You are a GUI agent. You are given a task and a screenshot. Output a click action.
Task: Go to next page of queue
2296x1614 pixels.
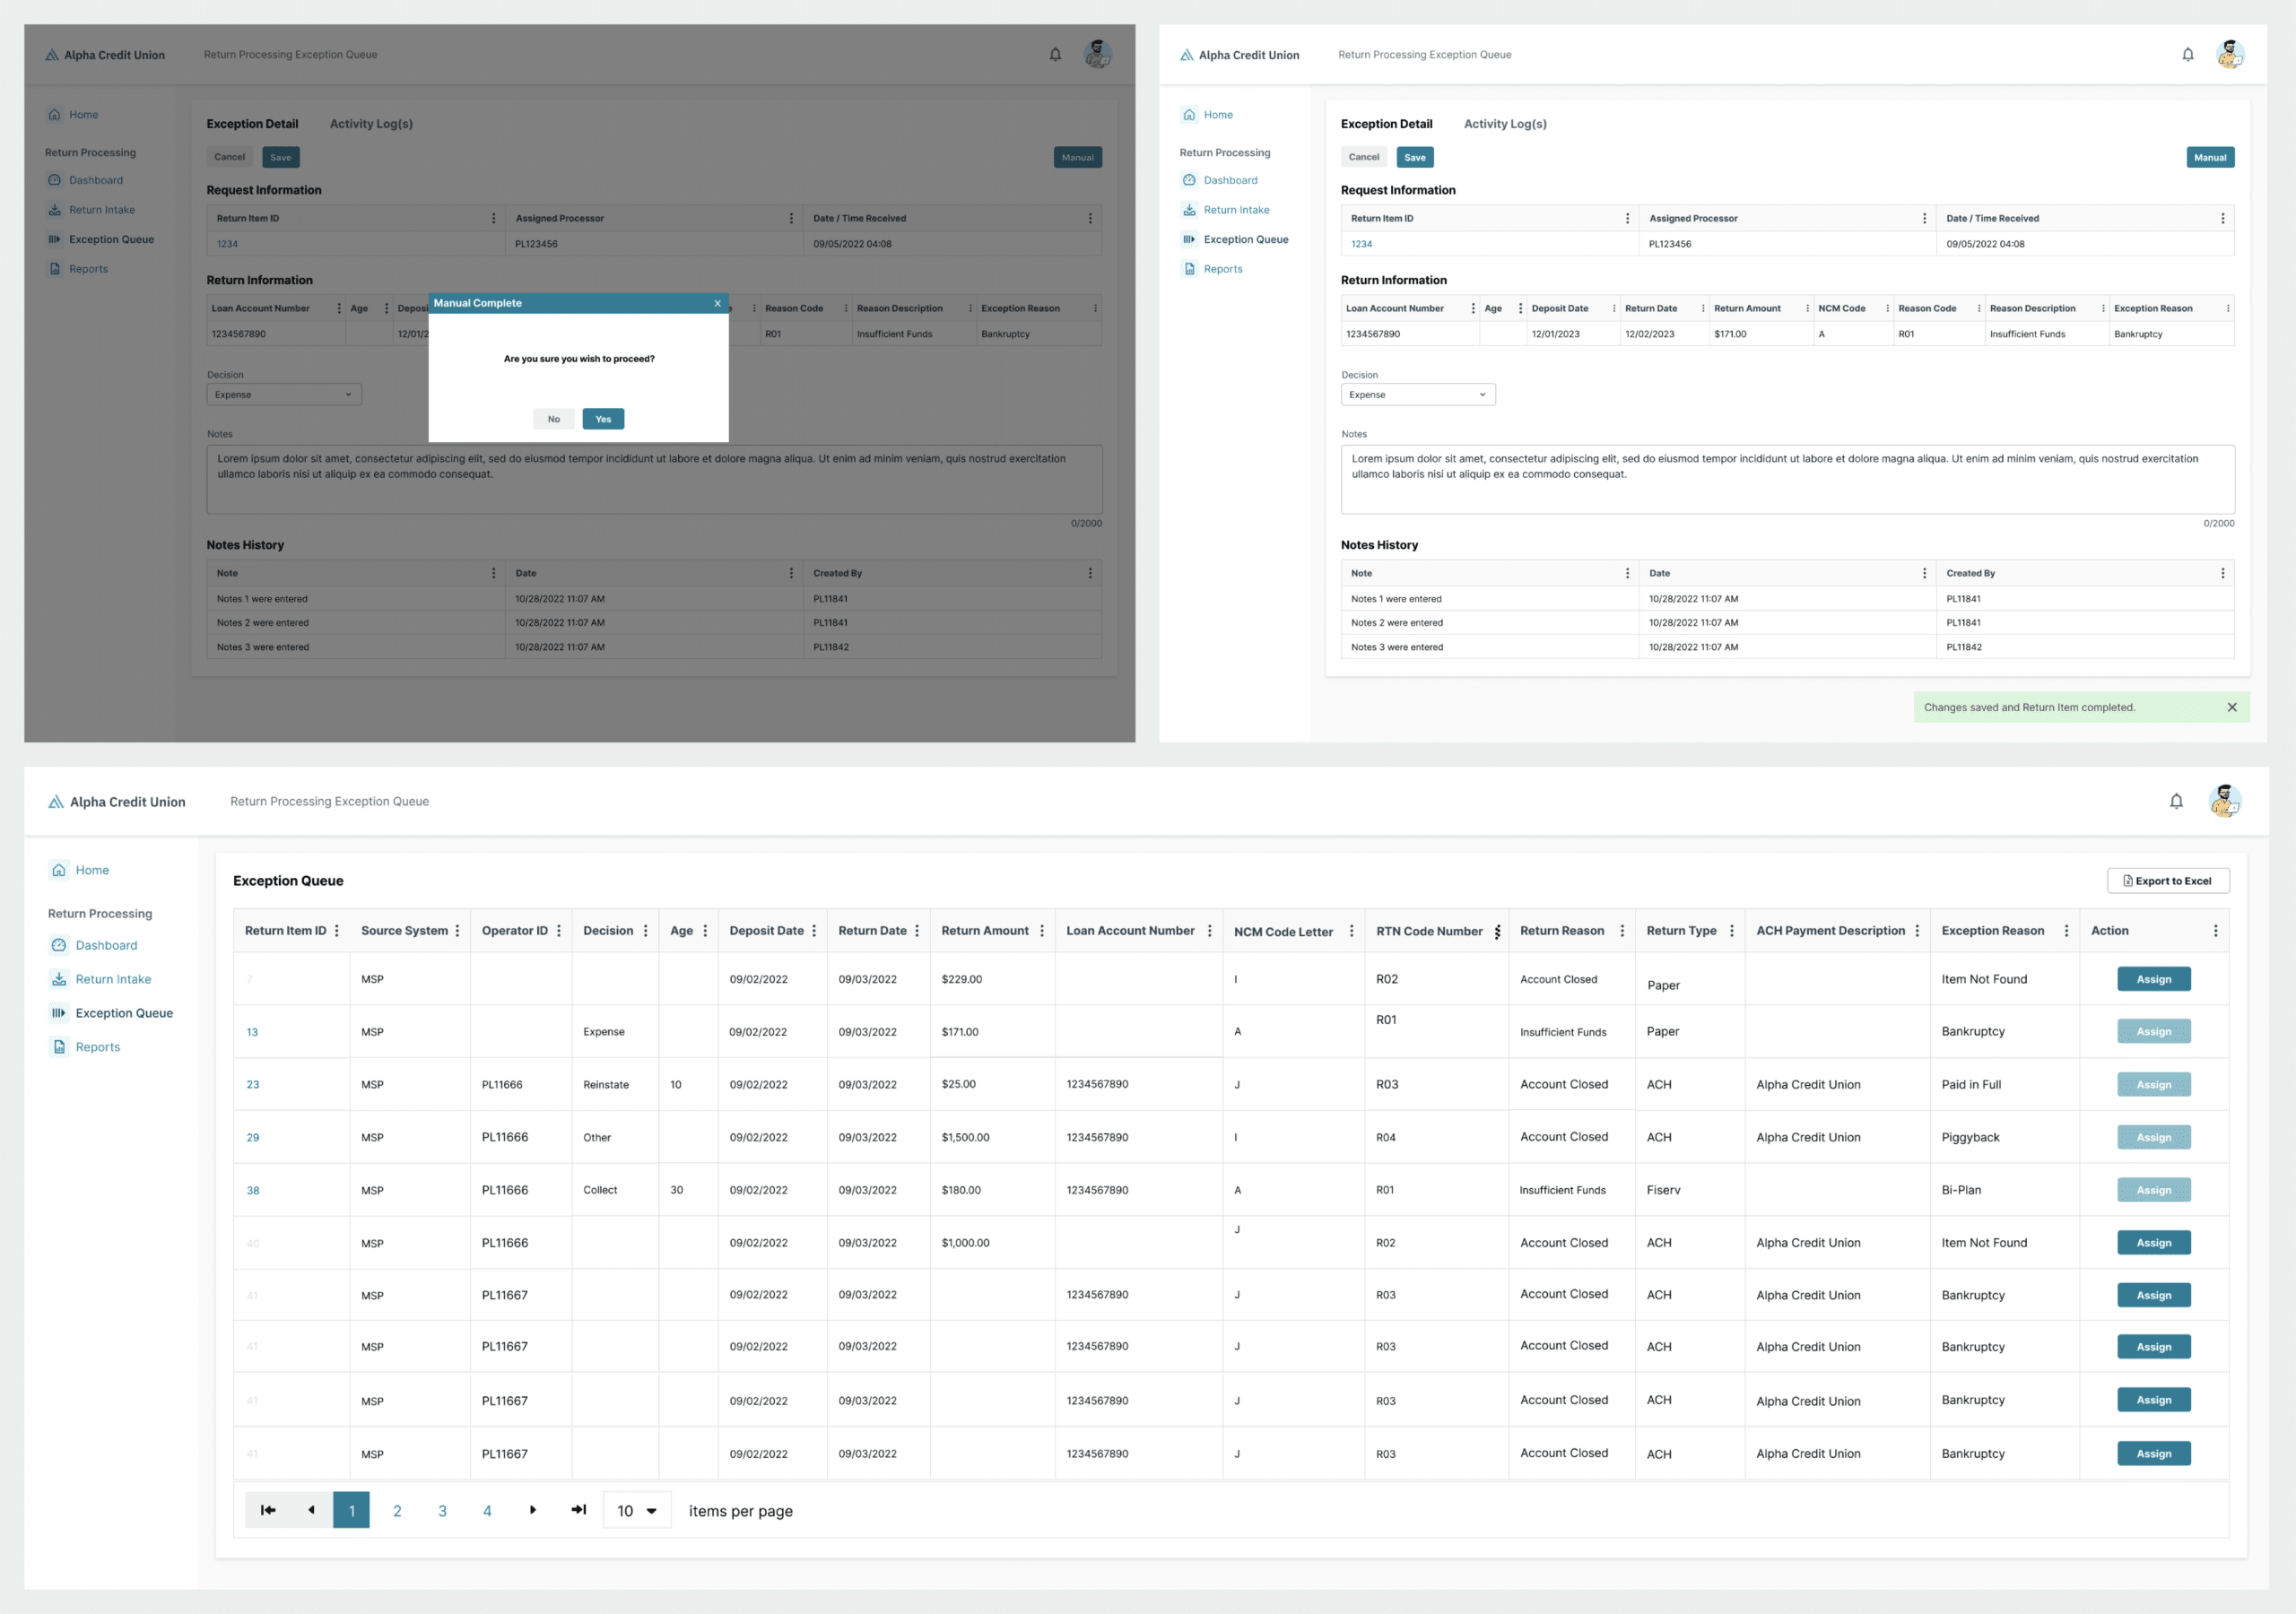[533, 1510]
